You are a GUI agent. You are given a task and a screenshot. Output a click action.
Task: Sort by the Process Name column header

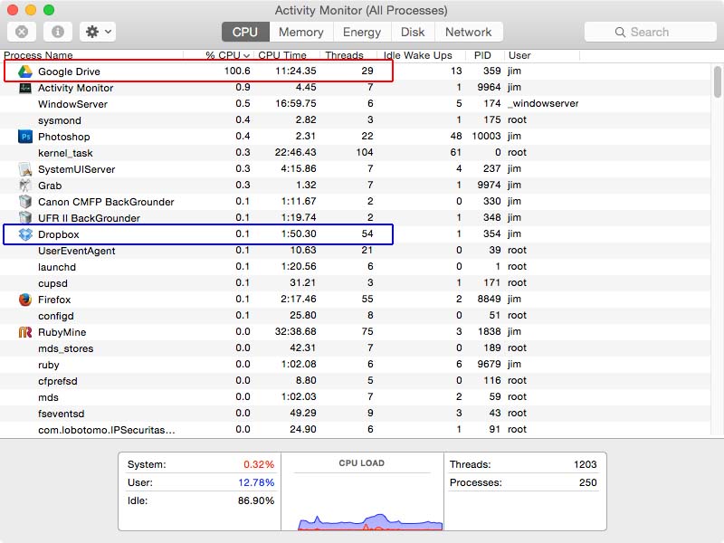coord(38,55)
